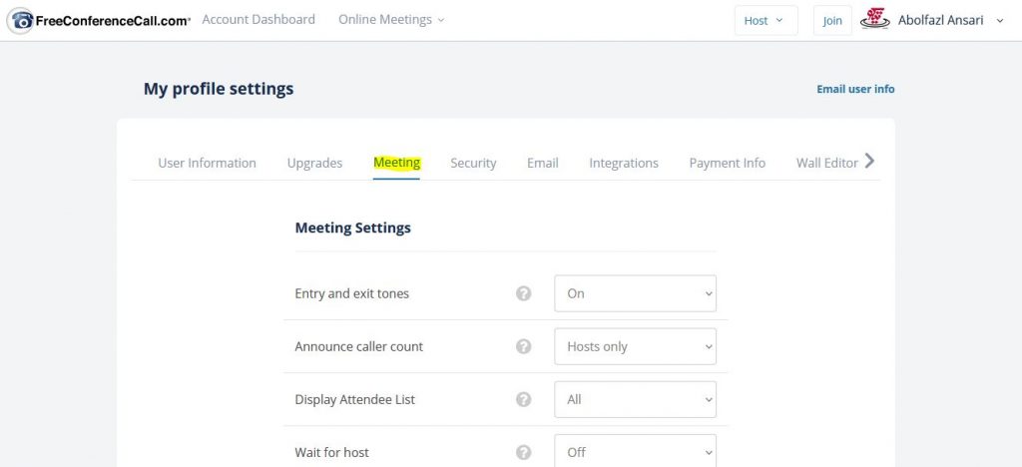Open the Online Meetings menu

(391, 20)
